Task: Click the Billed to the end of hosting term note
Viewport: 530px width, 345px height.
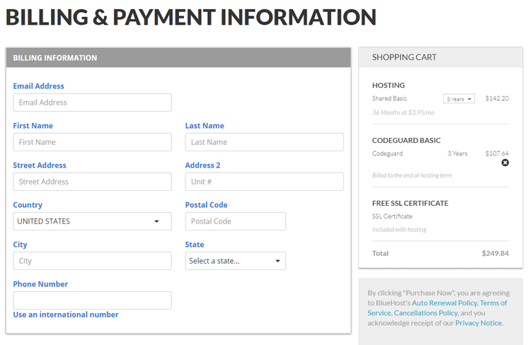Action: tap(412, 175)
